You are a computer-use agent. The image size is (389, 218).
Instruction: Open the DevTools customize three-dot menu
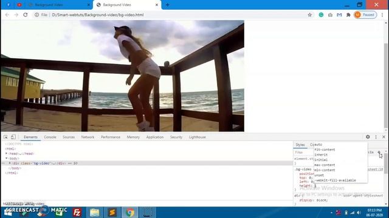click(376, 137)
